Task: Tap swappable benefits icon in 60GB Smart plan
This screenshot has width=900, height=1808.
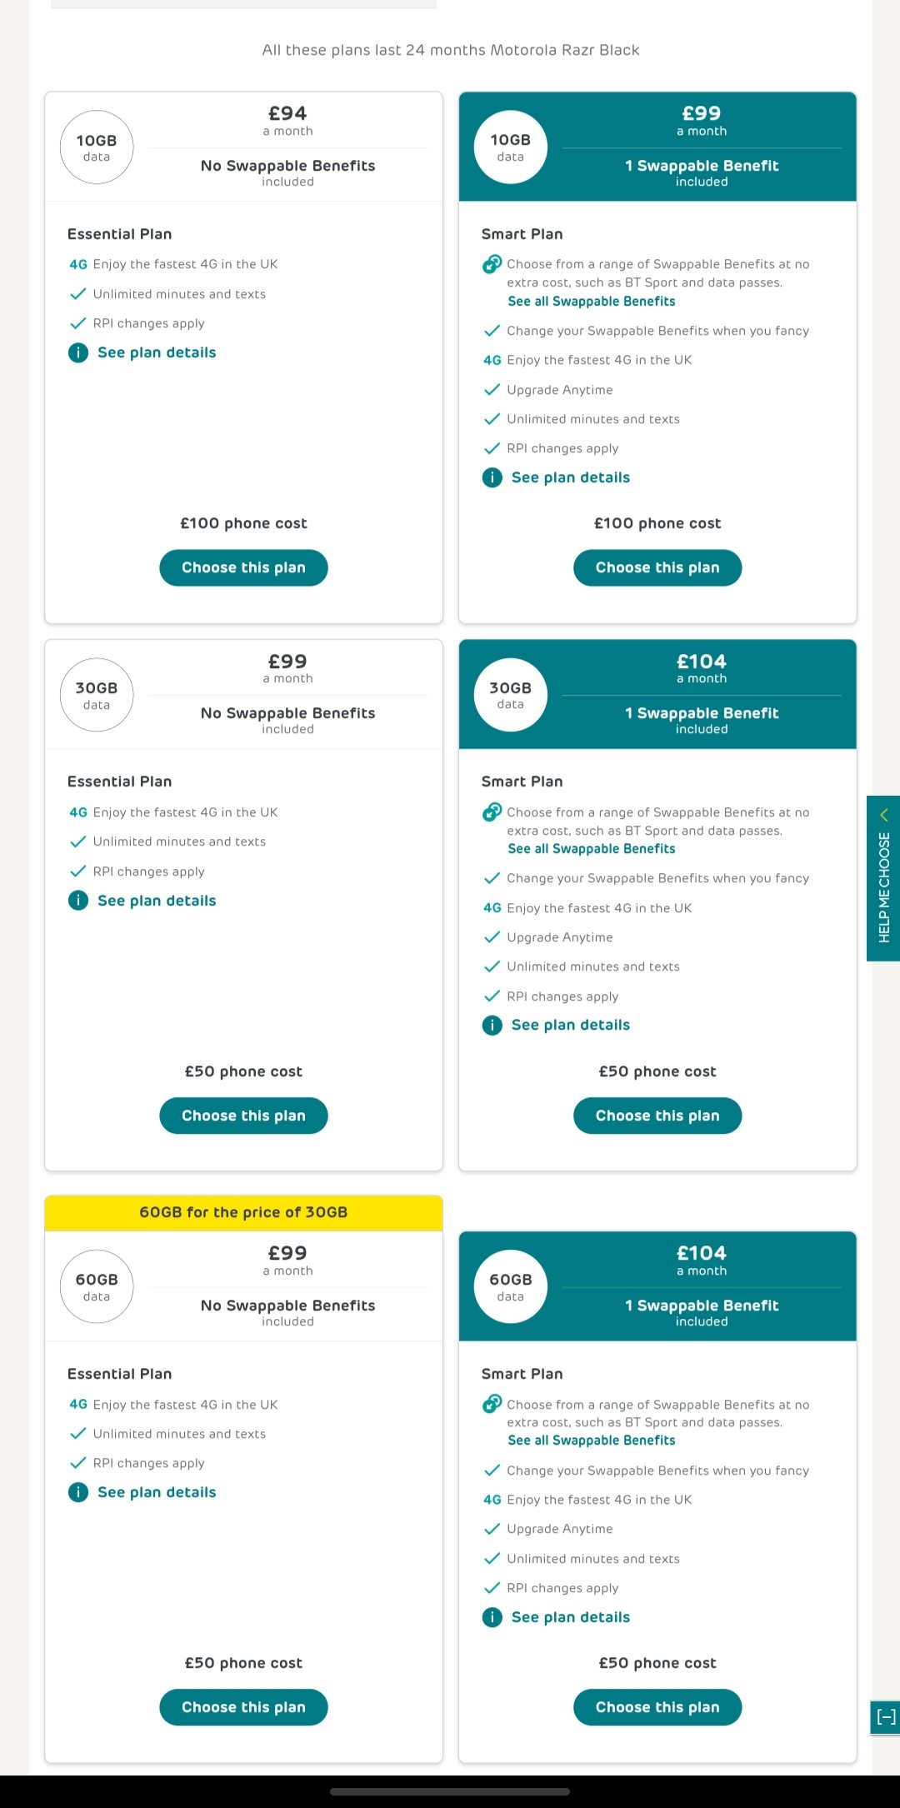Action: pos(492,1404)
